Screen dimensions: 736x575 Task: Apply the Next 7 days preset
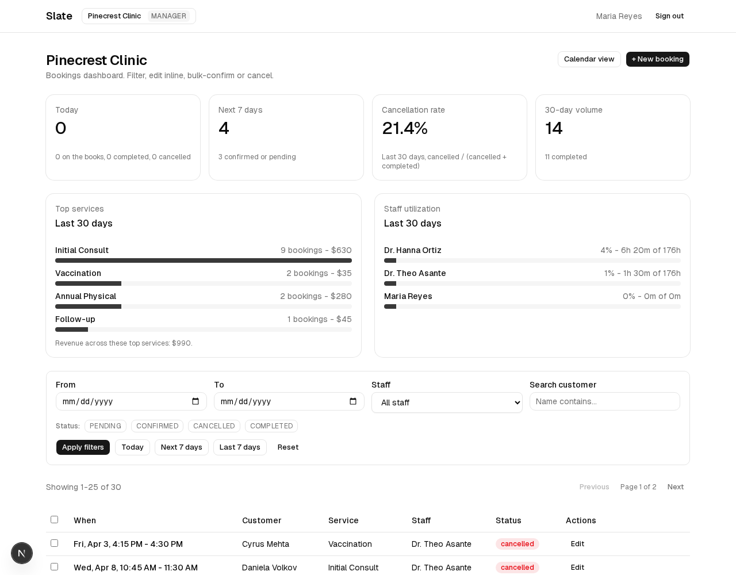point(181,447)
